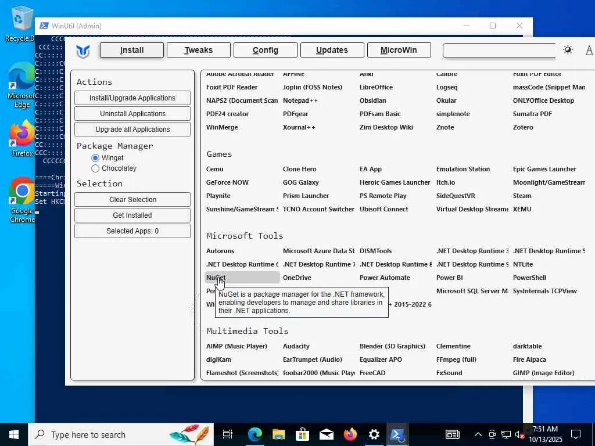Open File Explorer from taskbar
Image resolution: width=595 pixels, height=446 pixels.
(278, 434)
